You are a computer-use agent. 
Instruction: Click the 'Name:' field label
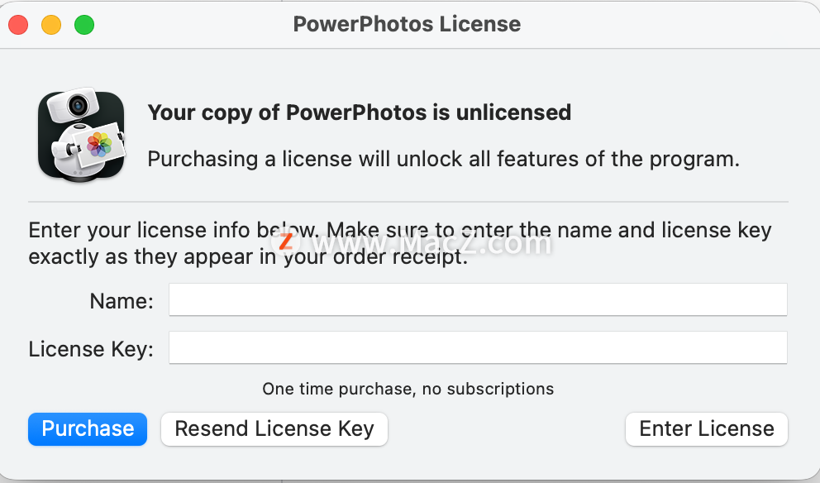coord(122,301)
